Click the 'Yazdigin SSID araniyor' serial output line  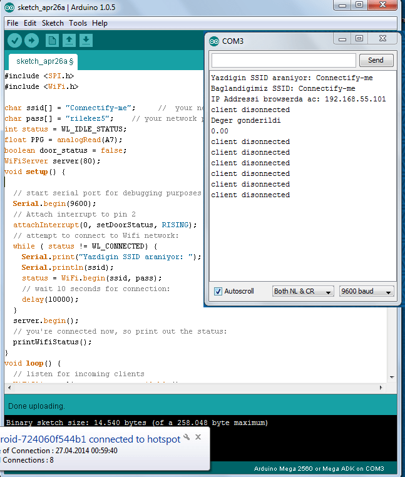coord(292,78)
